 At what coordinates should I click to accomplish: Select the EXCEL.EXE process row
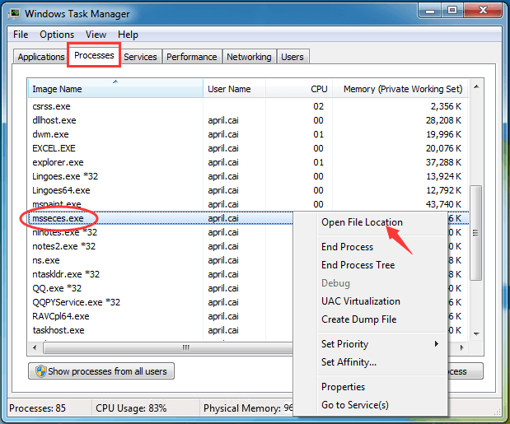tap(248, 148)
